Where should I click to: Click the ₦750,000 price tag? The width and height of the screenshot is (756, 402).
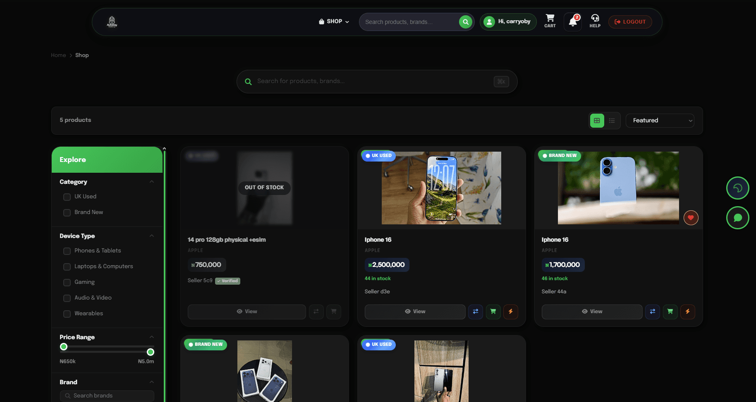[x=207, y=265]
